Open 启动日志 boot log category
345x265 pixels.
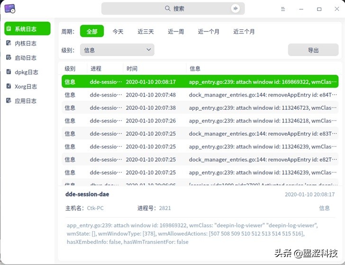coord(27,58)
